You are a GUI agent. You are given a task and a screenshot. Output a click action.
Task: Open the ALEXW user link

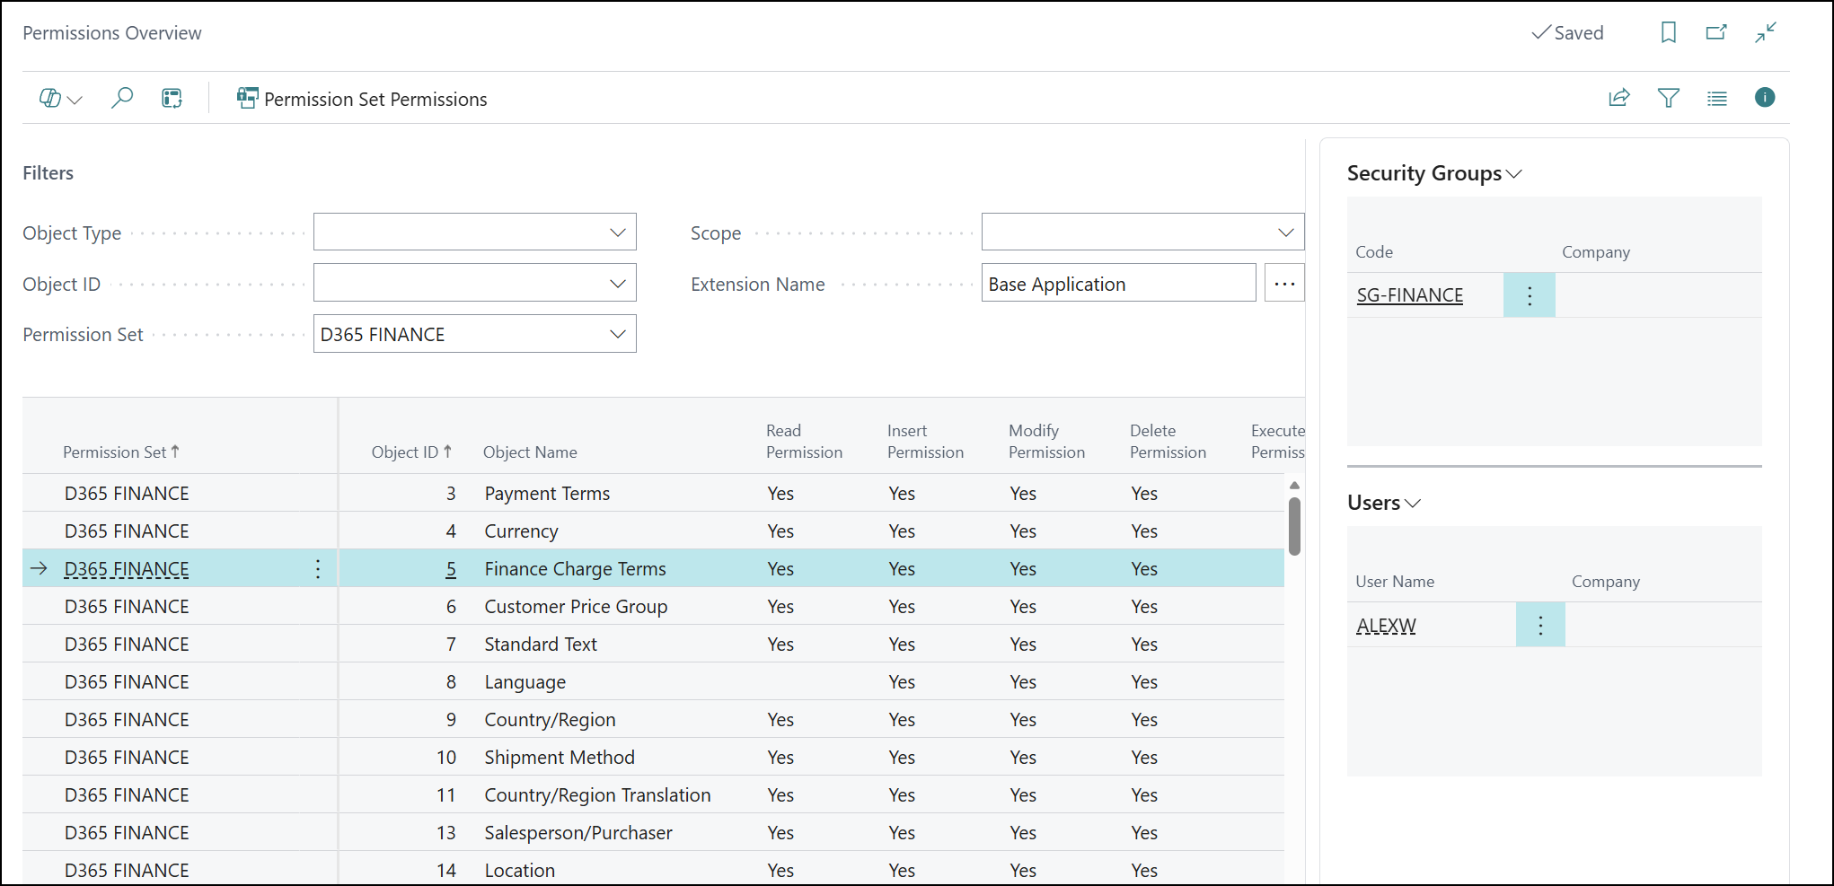[x=1386, y=626]
